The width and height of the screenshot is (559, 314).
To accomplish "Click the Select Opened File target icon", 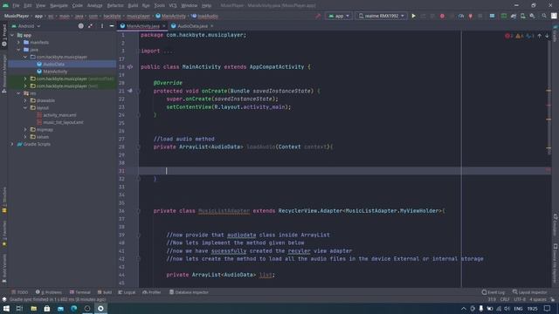I will click(x=81, y=26).
